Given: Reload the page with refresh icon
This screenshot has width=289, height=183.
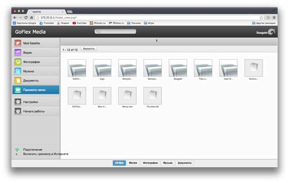Looking at the screenshot, I should pyautogui.click(x=26, y=18).
